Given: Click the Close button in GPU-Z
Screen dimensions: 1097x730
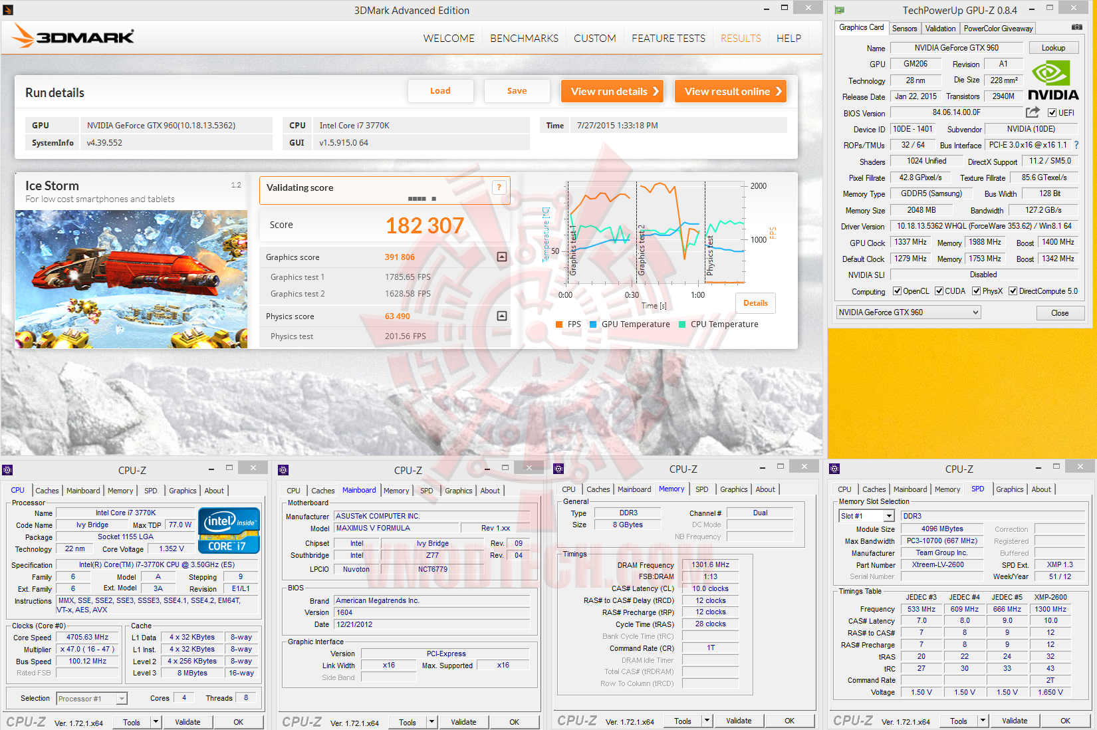Looking at the screenshot, I should pos(1060,313).
